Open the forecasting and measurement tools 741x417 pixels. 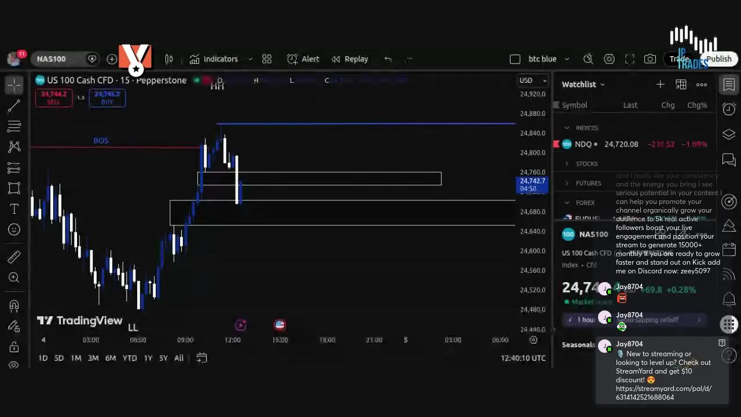pos(14,167)
